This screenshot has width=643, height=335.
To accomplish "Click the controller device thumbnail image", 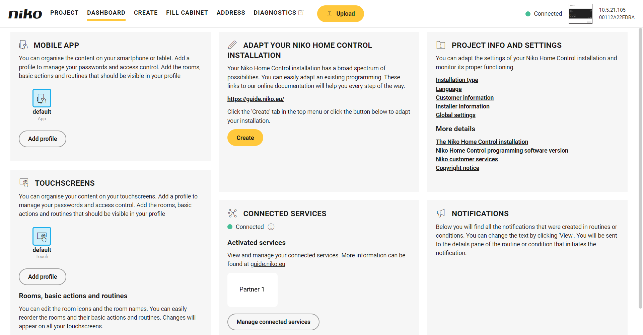I will coord(580,14).
